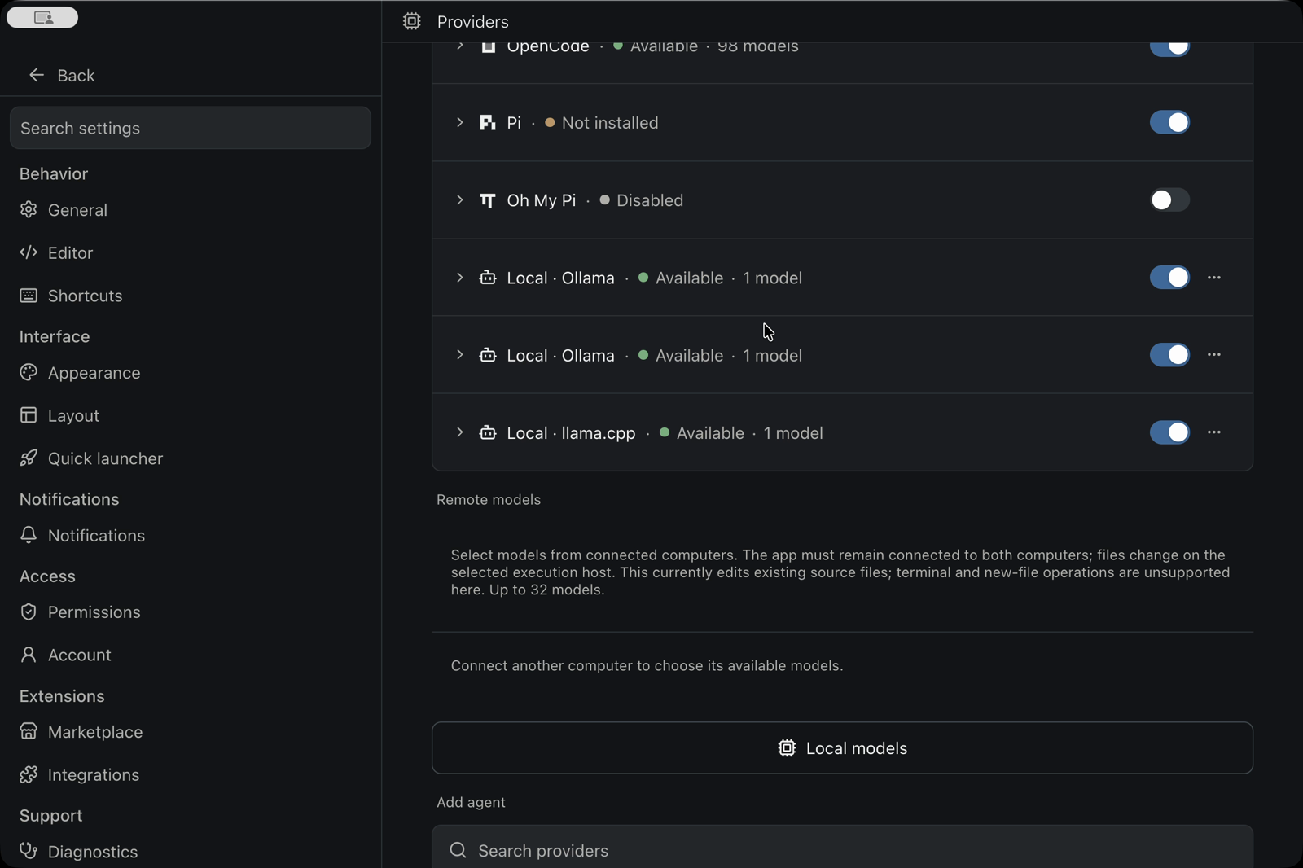Enable the Oh My Pi provider toggle
The height and width of the screenshot is (868, 1303).
(x=1169, y=199)
